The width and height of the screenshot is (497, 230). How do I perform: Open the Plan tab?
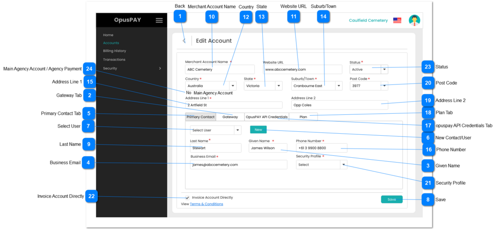pyautogui.click(x=303, y=117)
